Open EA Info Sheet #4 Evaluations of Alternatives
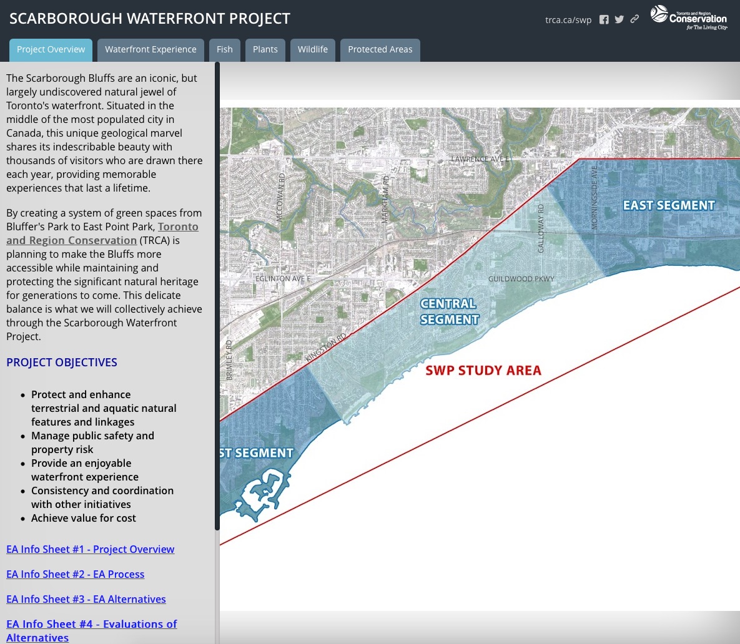The width and height of the screenshot is (740, 644). point(92,625)
